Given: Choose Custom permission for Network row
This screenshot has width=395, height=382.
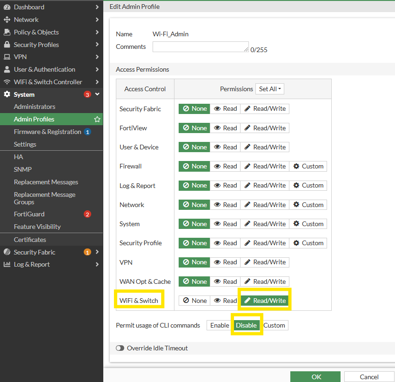Looking at the screenshot, I should (308, 205).
